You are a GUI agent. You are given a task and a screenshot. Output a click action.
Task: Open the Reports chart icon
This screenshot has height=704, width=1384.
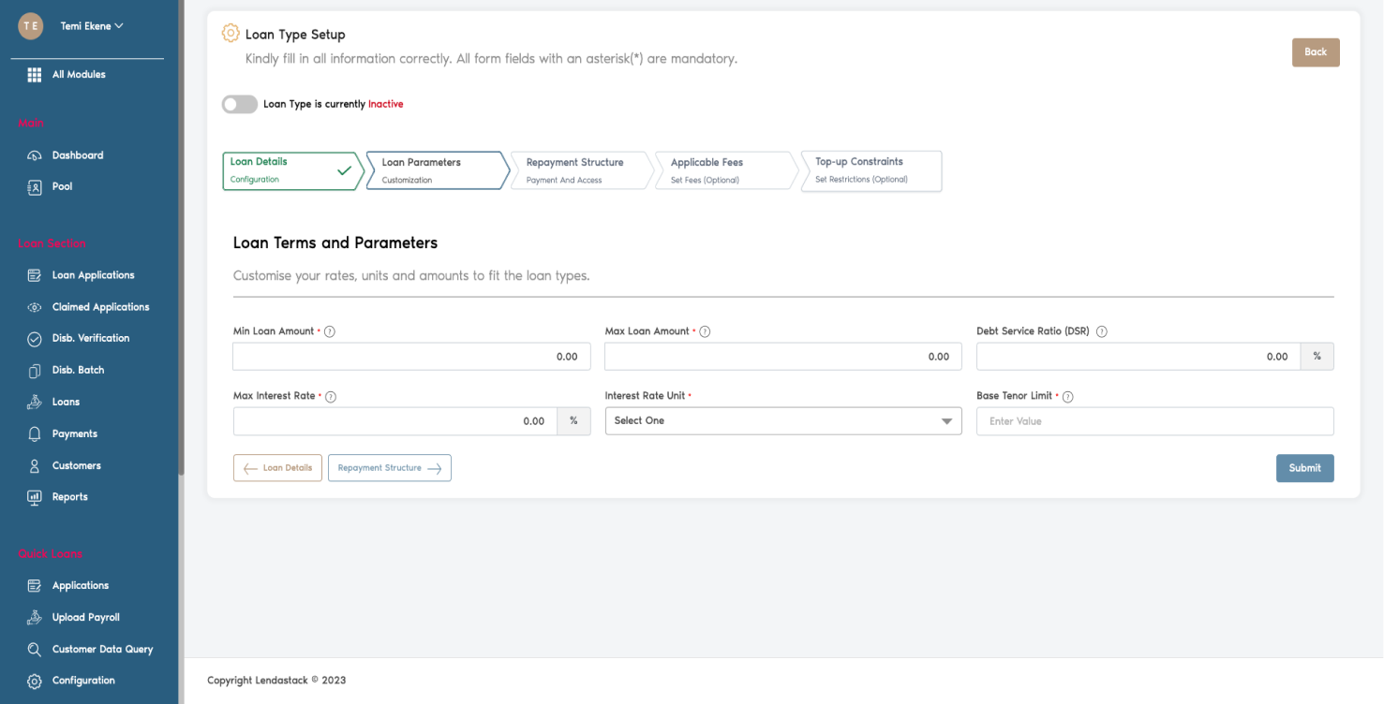[34, 496]
